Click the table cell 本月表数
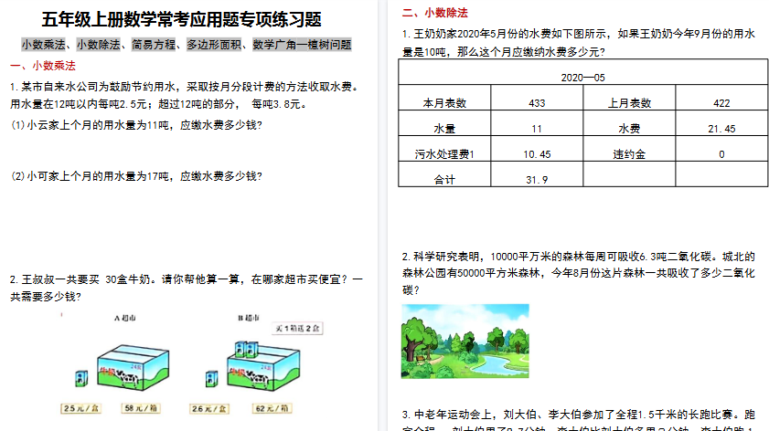Viewport: 769px width, 431px height. point(444,98)
